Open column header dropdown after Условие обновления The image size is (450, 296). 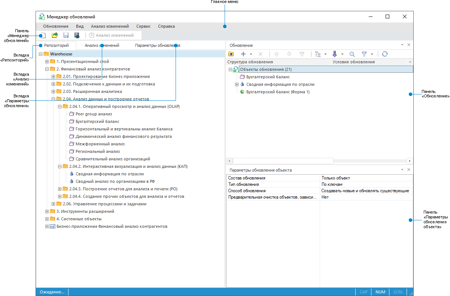coord(410,62)
